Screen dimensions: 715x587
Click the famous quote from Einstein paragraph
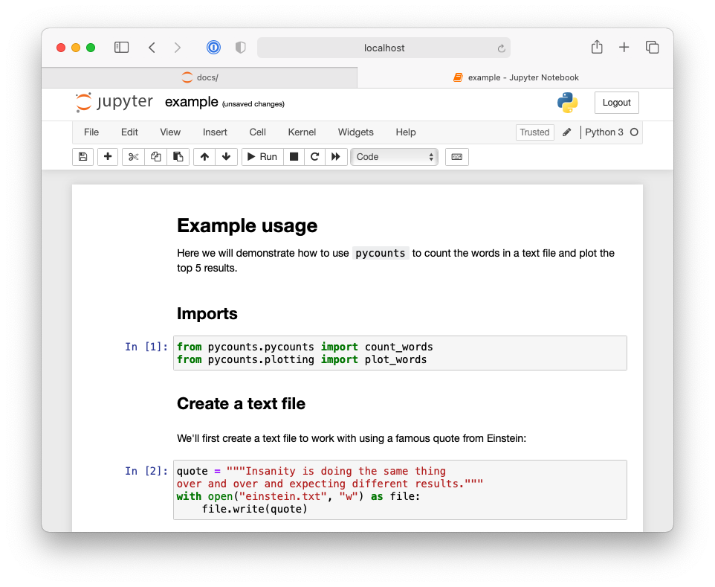tap(352, 439)
